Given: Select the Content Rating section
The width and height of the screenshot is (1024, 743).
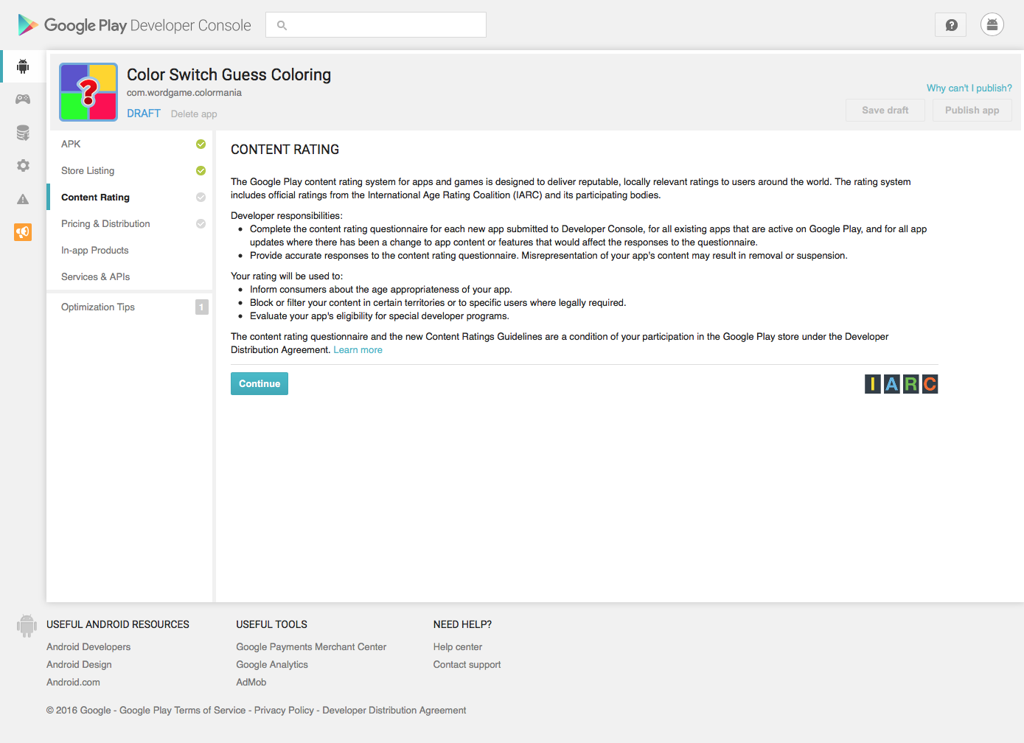Looking at the screenshot, I should pyautogui.click(x=130, y=198).
